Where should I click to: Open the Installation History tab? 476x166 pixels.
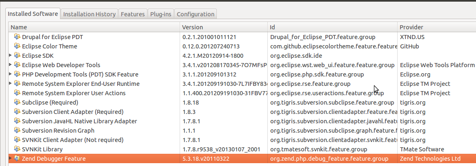[89, 14]
